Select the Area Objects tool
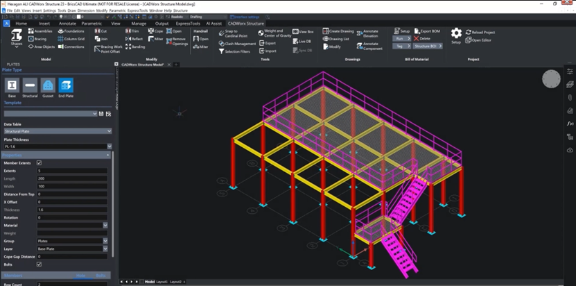Image resolution: width=576 pixels, height=286 pixels. (42, 47)
